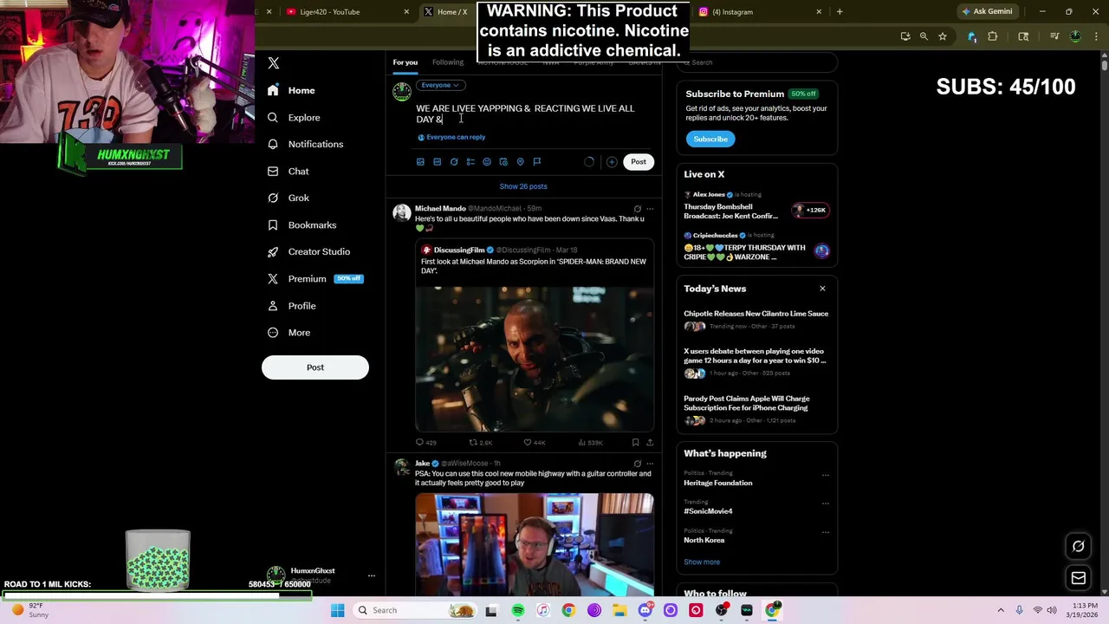1109x624 pixels.
Task: Open Michael Mando's profile name
Action: [440, 209]
